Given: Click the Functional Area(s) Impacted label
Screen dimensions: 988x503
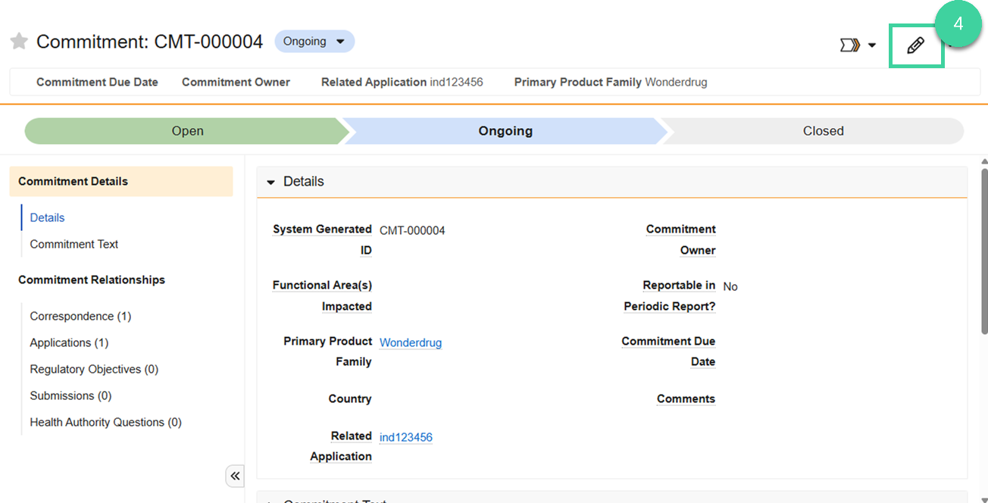Looking at the screenshot, I should 322,295.
